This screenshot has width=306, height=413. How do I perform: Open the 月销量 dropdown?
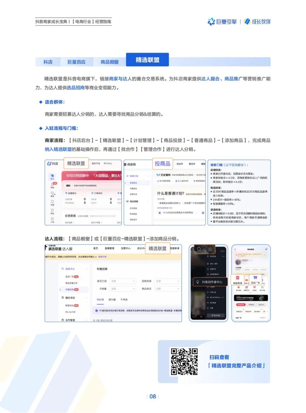(x=123, y=289)
